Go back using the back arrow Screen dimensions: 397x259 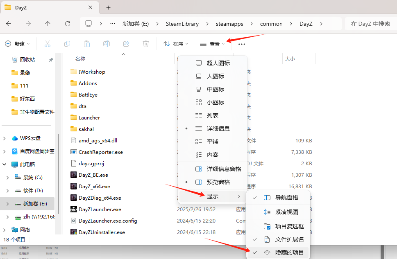coord(9,24)
